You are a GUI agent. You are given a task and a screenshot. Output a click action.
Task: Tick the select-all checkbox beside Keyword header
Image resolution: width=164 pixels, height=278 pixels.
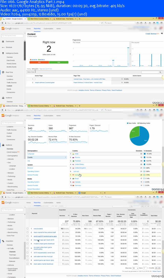point(28,213)
